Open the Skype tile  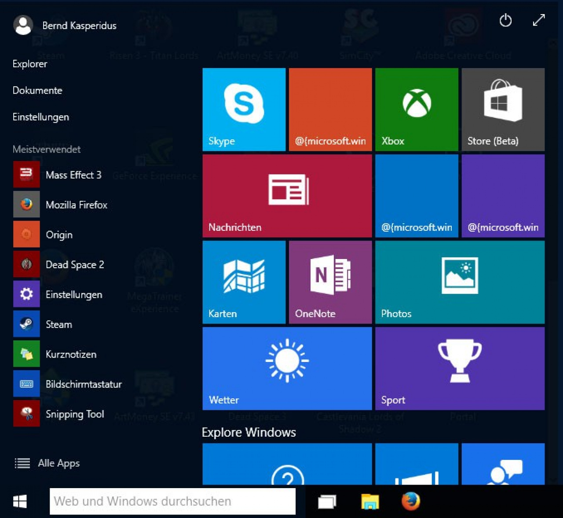coord(244,109)
